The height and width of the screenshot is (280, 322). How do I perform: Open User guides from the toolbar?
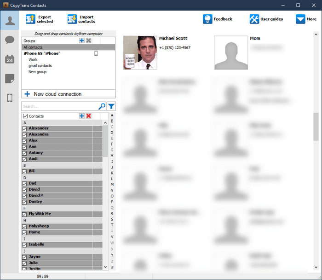point(266,19)
